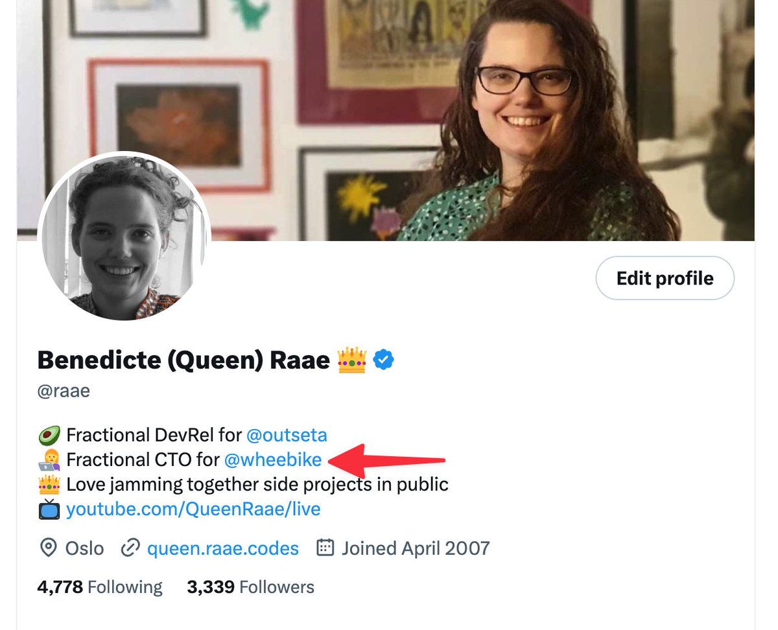Click the TV emoji before YouTube link
The image size is (778, 630).
coord(49,509)
